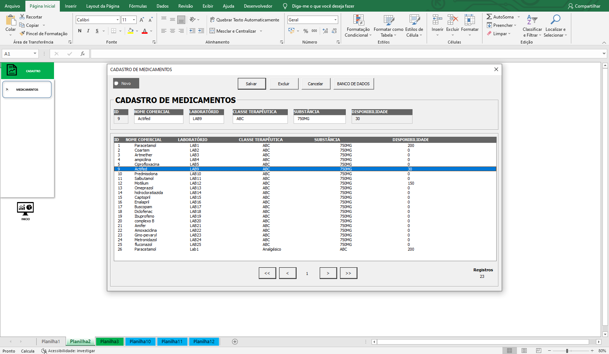This screenshot has height=354, width=609.
Task: Click the Formatar cells icon
Action: [x=470, y=20]
